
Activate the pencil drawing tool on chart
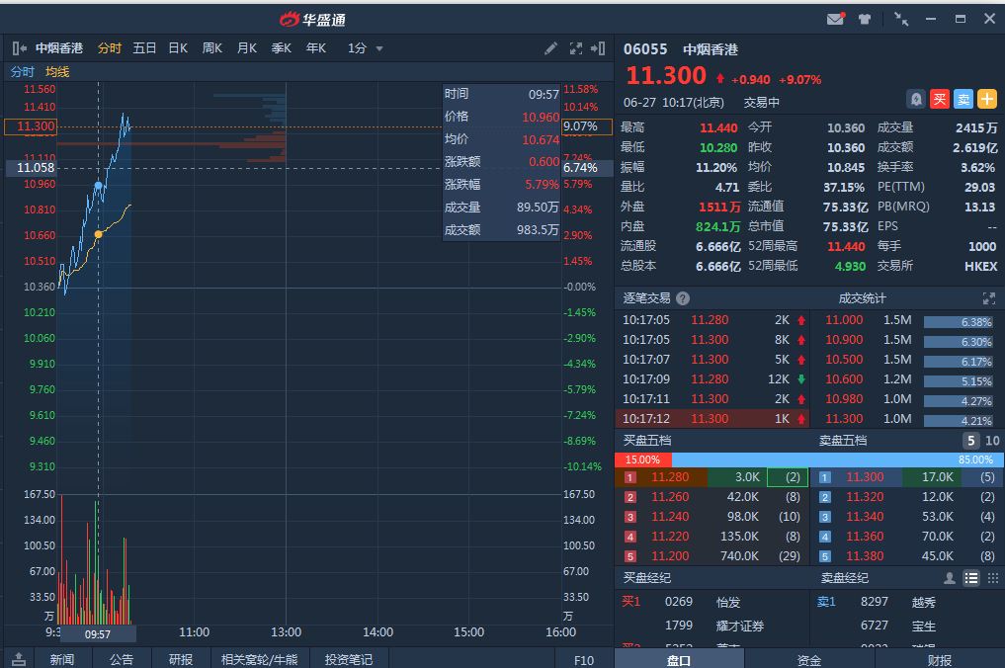(x=549, y=48)
